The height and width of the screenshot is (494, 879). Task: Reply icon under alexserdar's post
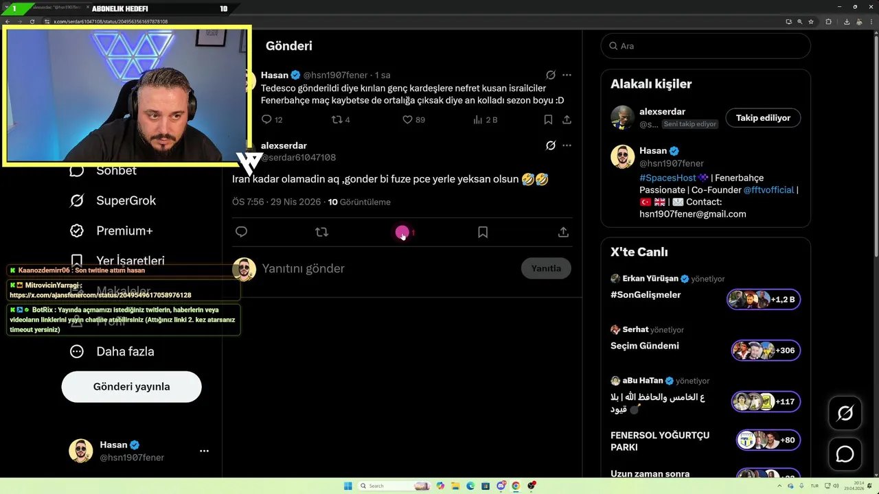click(x=241, y=232)
